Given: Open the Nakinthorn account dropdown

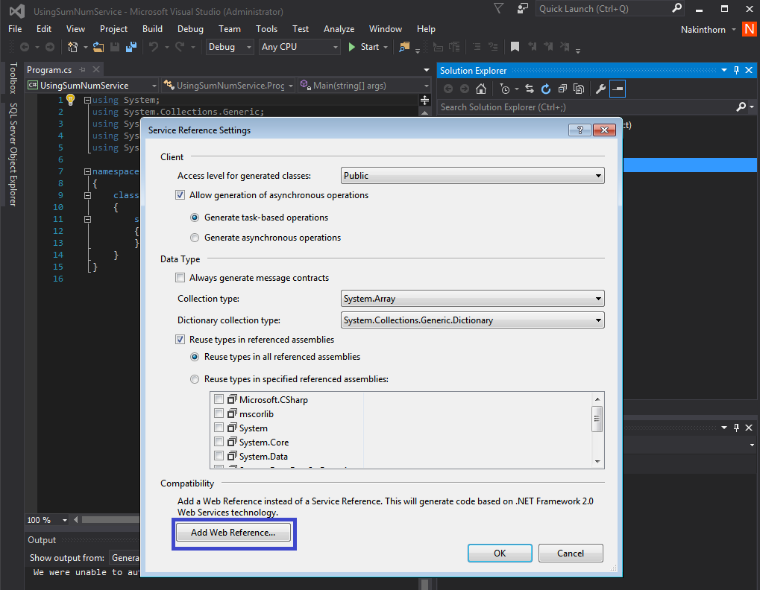Looking at the screenshot, I should coord(708,30).
